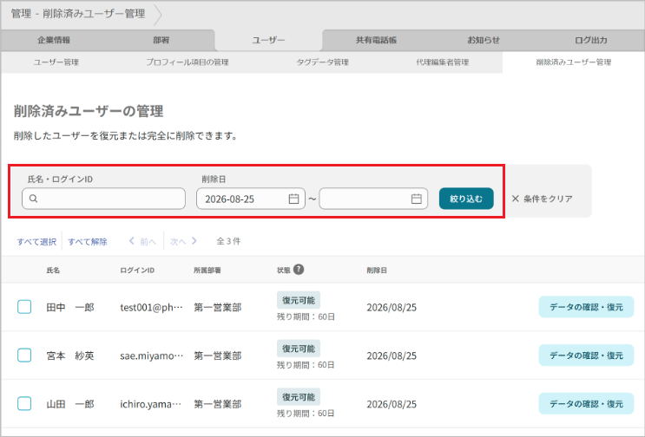Click name 宮本 紗英
Screen dimensions: 645x437
click(70, 355)
